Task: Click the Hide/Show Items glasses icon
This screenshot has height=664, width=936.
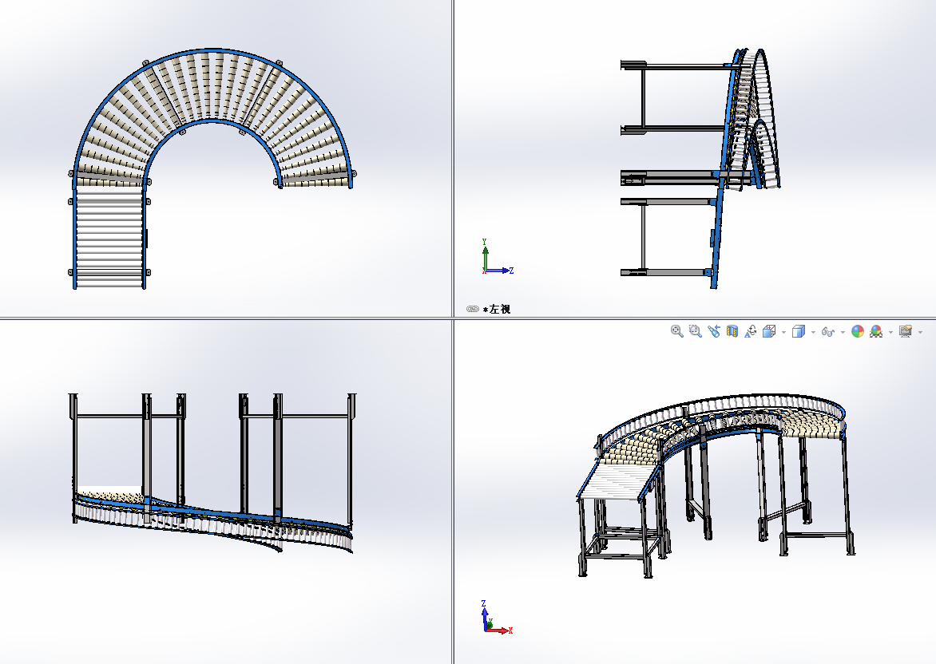Action: point(827,332)
